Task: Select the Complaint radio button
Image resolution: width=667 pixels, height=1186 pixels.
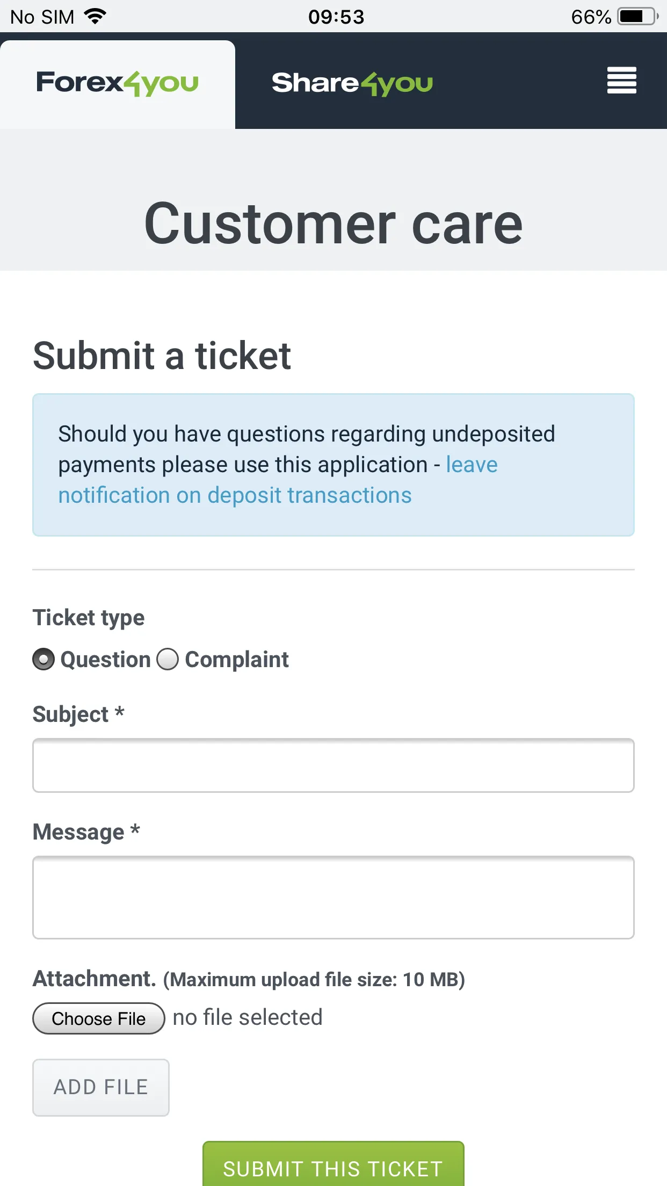Action: pyautogui.click(x=168, y=659)
